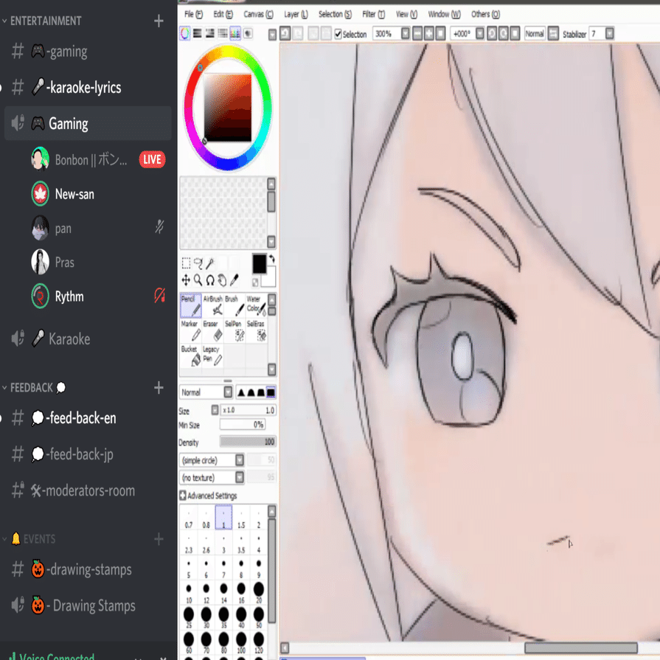Viewport: 660px width, 660px height.
Task: Select the rectangular Selection tool in SAI
Action: (186, 263)
